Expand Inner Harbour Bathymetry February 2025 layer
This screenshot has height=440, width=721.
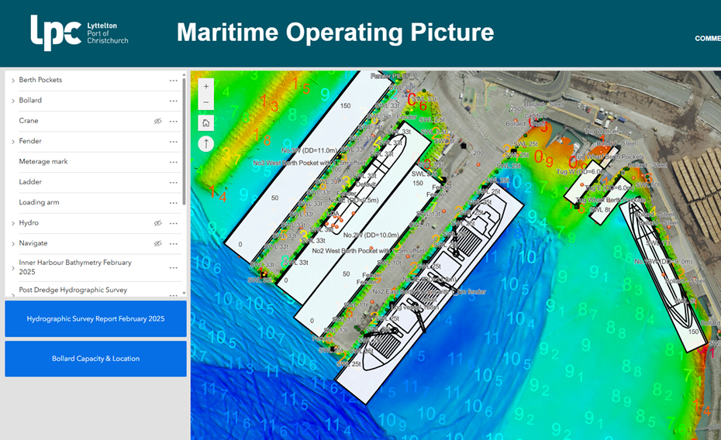click(x=13, y=268)
